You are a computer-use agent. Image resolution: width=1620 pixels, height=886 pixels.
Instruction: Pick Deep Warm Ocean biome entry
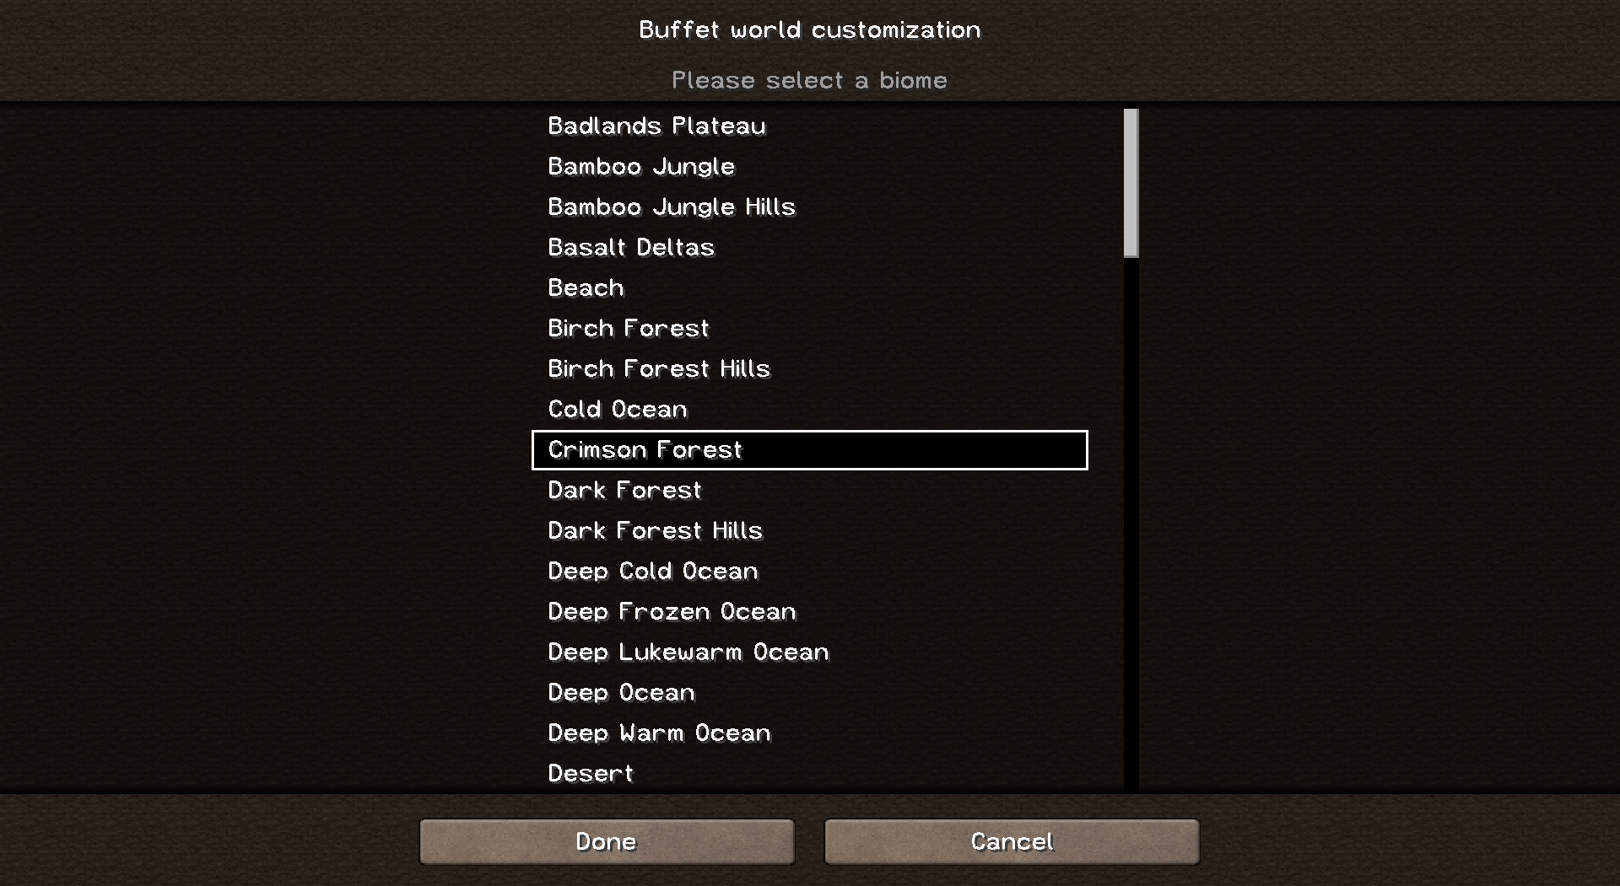(x=659, y=733)
